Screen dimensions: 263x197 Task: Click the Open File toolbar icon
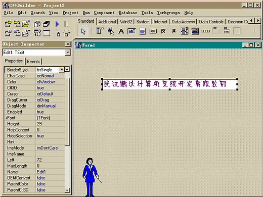[x=8, y=33]
